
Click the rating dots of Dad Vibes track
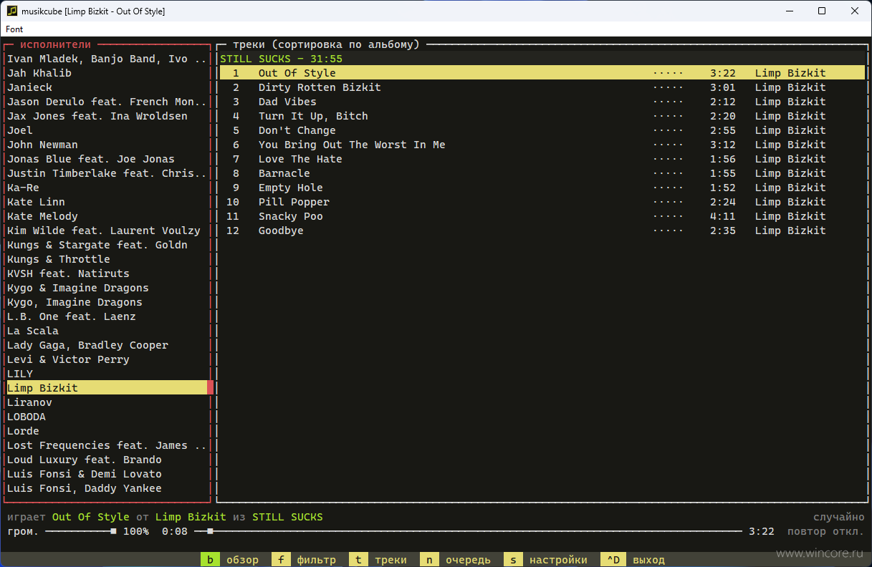pos(668,102)
